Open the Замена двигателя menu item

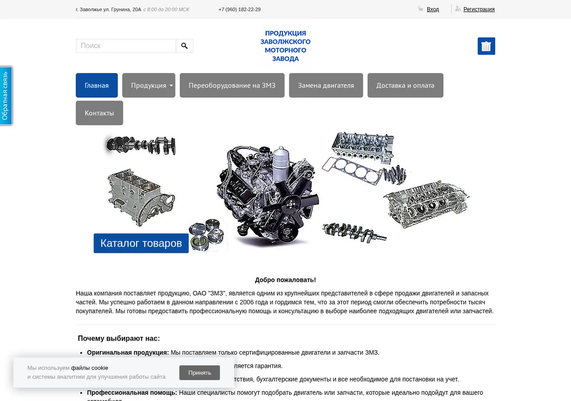click(x=326, y=86)
